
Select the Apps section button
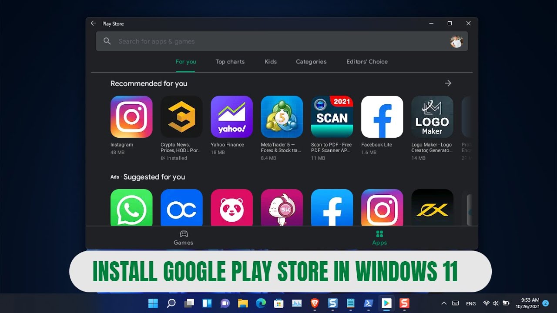[x=379, y=238]
